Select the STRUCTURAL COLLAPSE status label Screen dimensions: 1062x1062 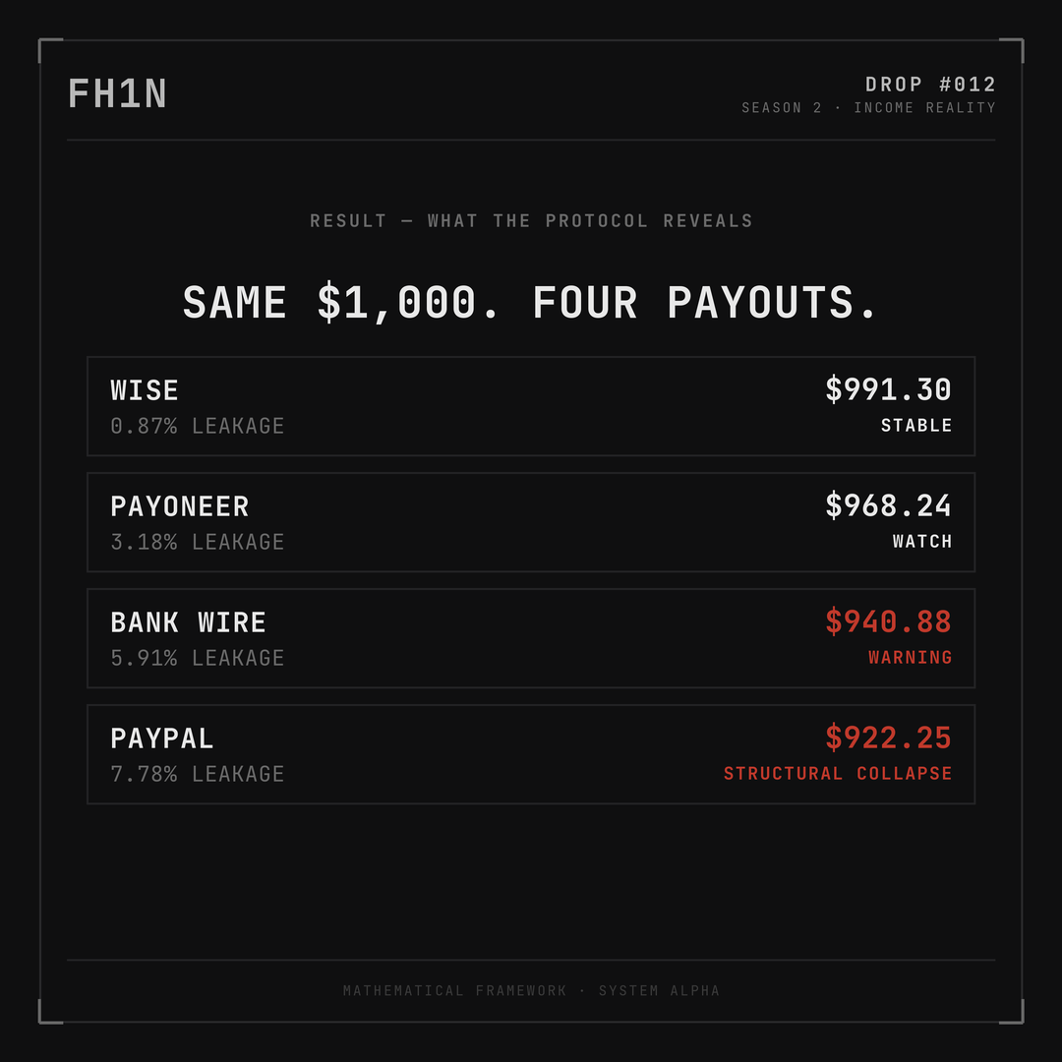(838, 774)
